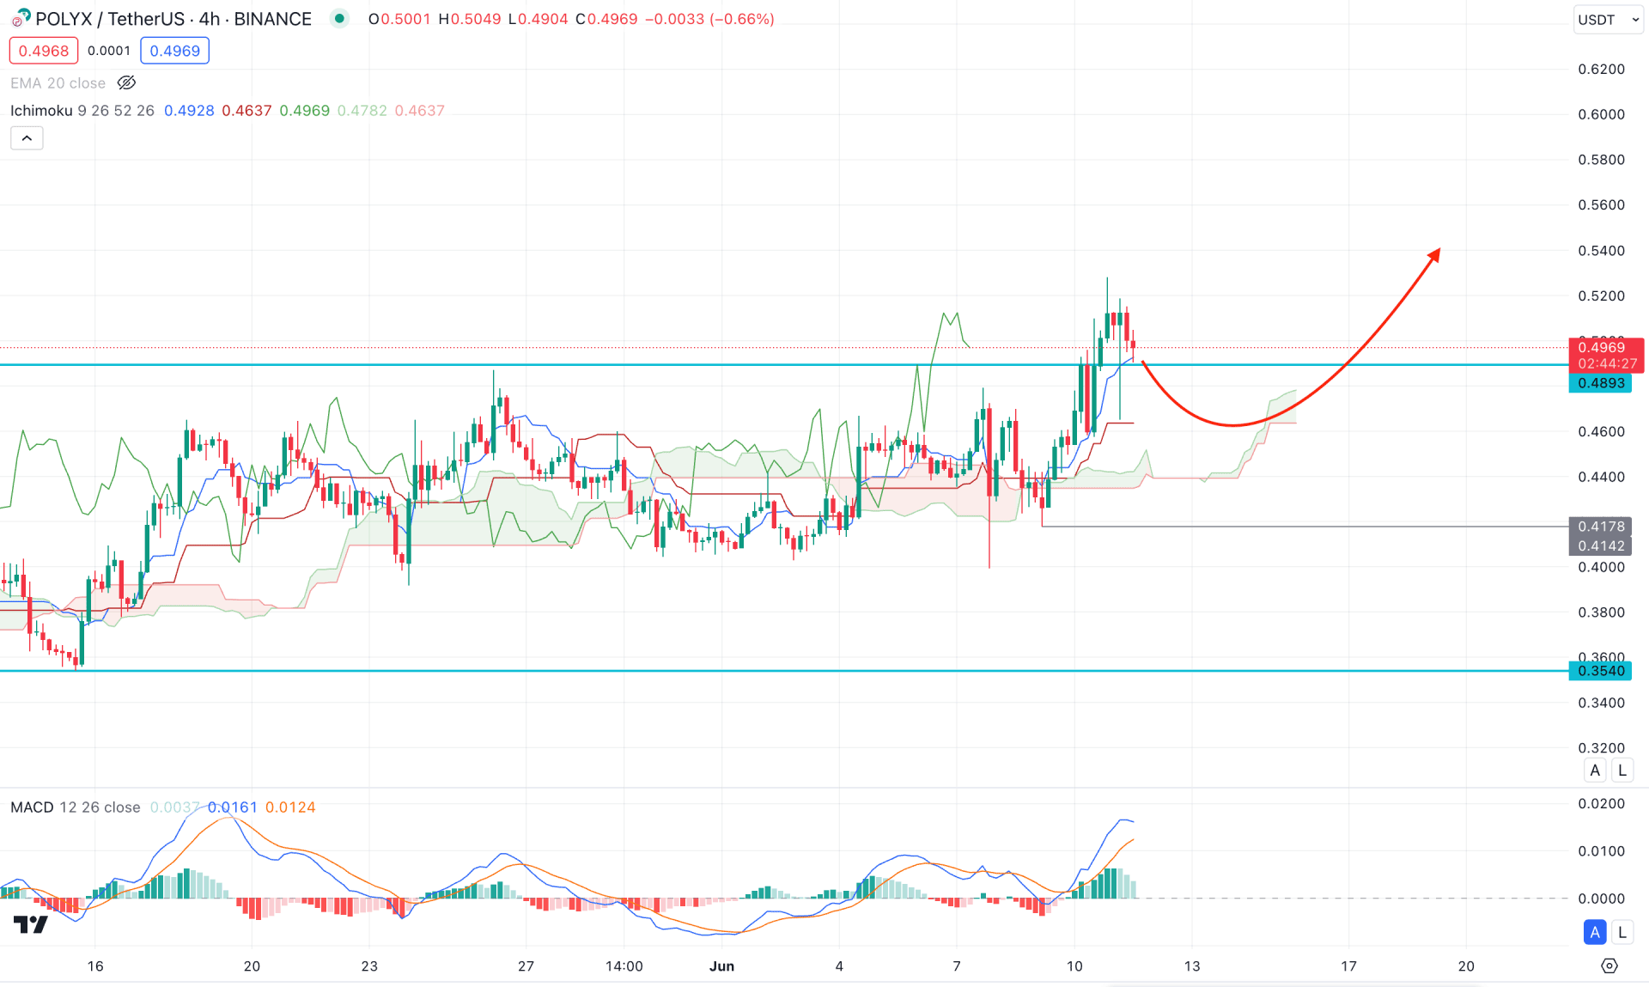Click the TradingView logo watermark icon
The image size is (1649, 987).
pos(31,924)
